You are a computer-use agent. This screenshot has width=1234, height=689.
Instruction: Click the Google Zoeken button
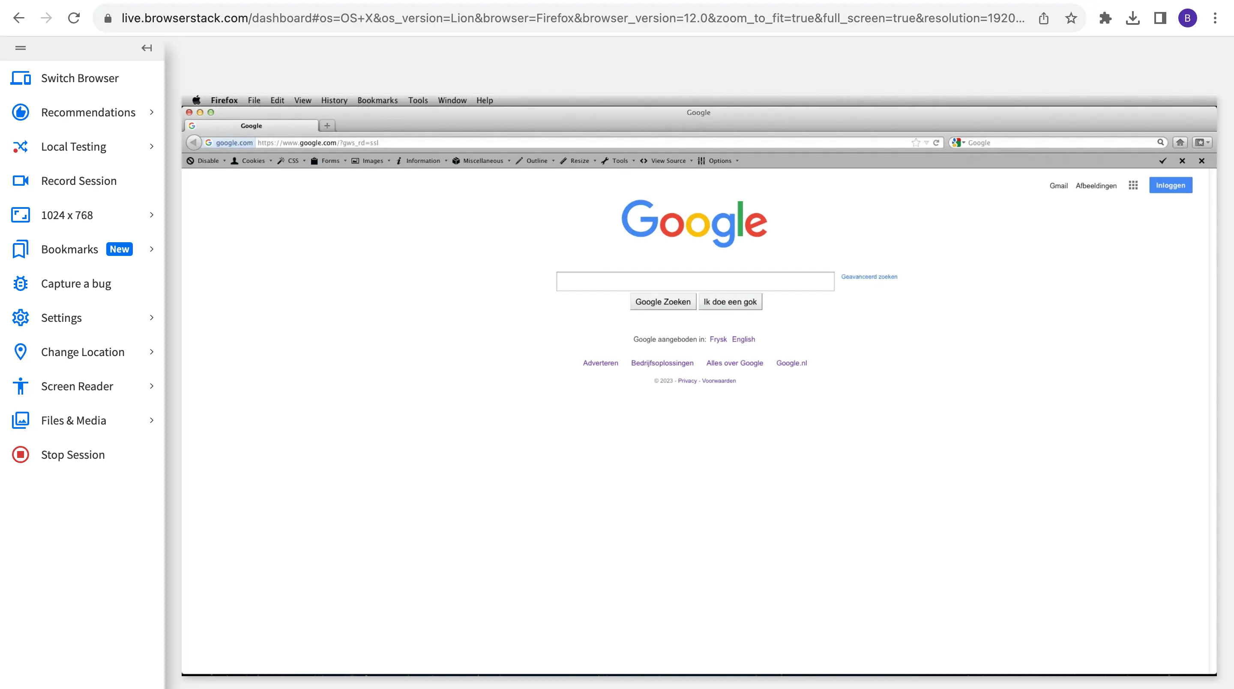(x=662, y=302)
